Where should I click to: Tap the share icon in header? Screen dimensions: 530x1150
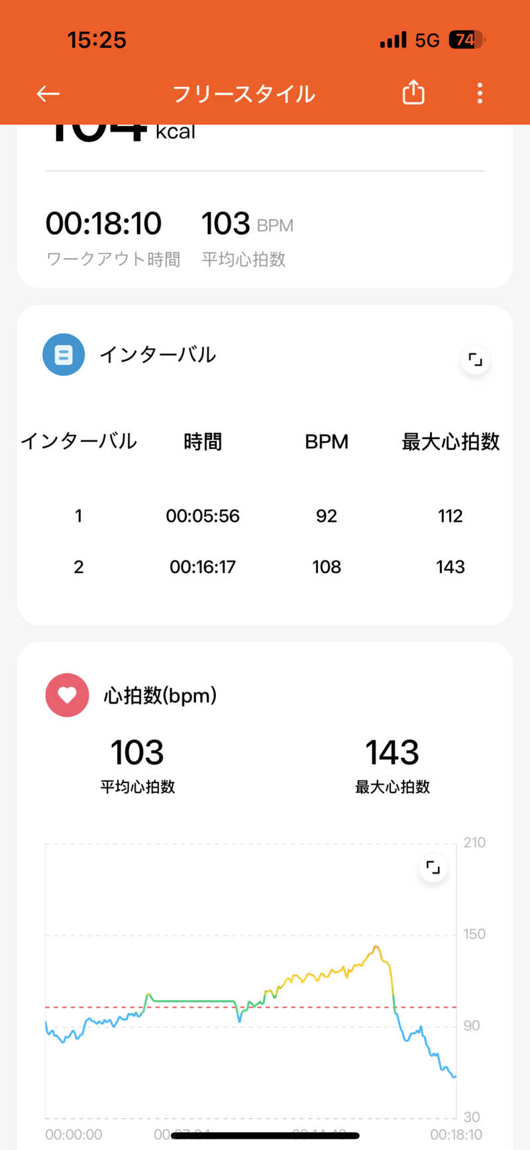pyautogui.click(x=413, y=93)
